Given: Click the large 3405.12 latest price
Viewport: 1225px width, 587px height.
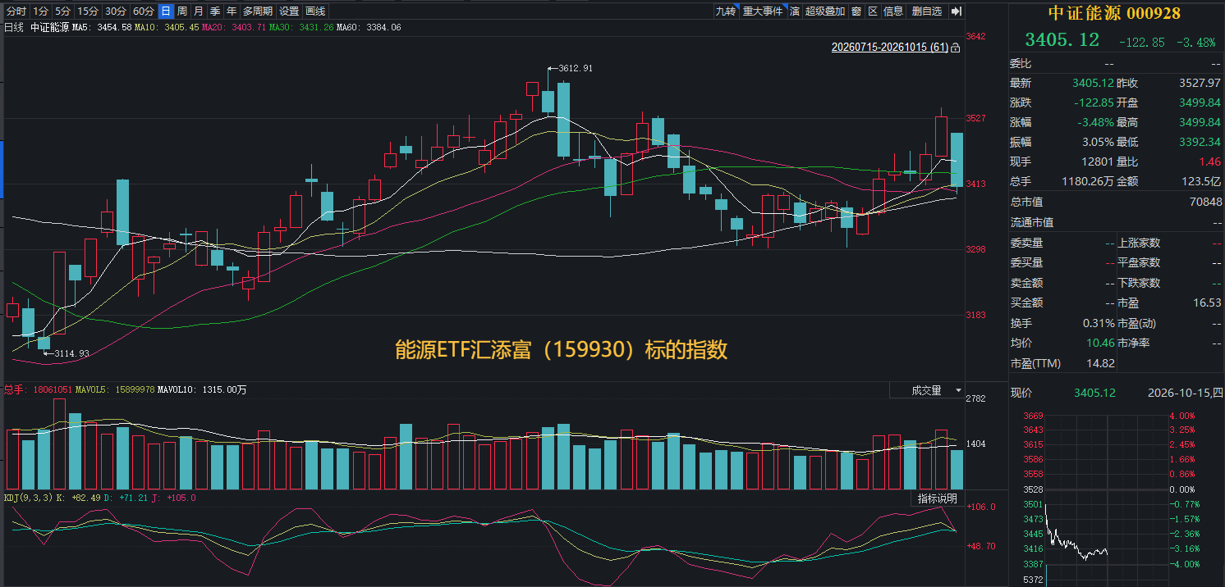Looking at the screenshot, I should point(1062,40).
